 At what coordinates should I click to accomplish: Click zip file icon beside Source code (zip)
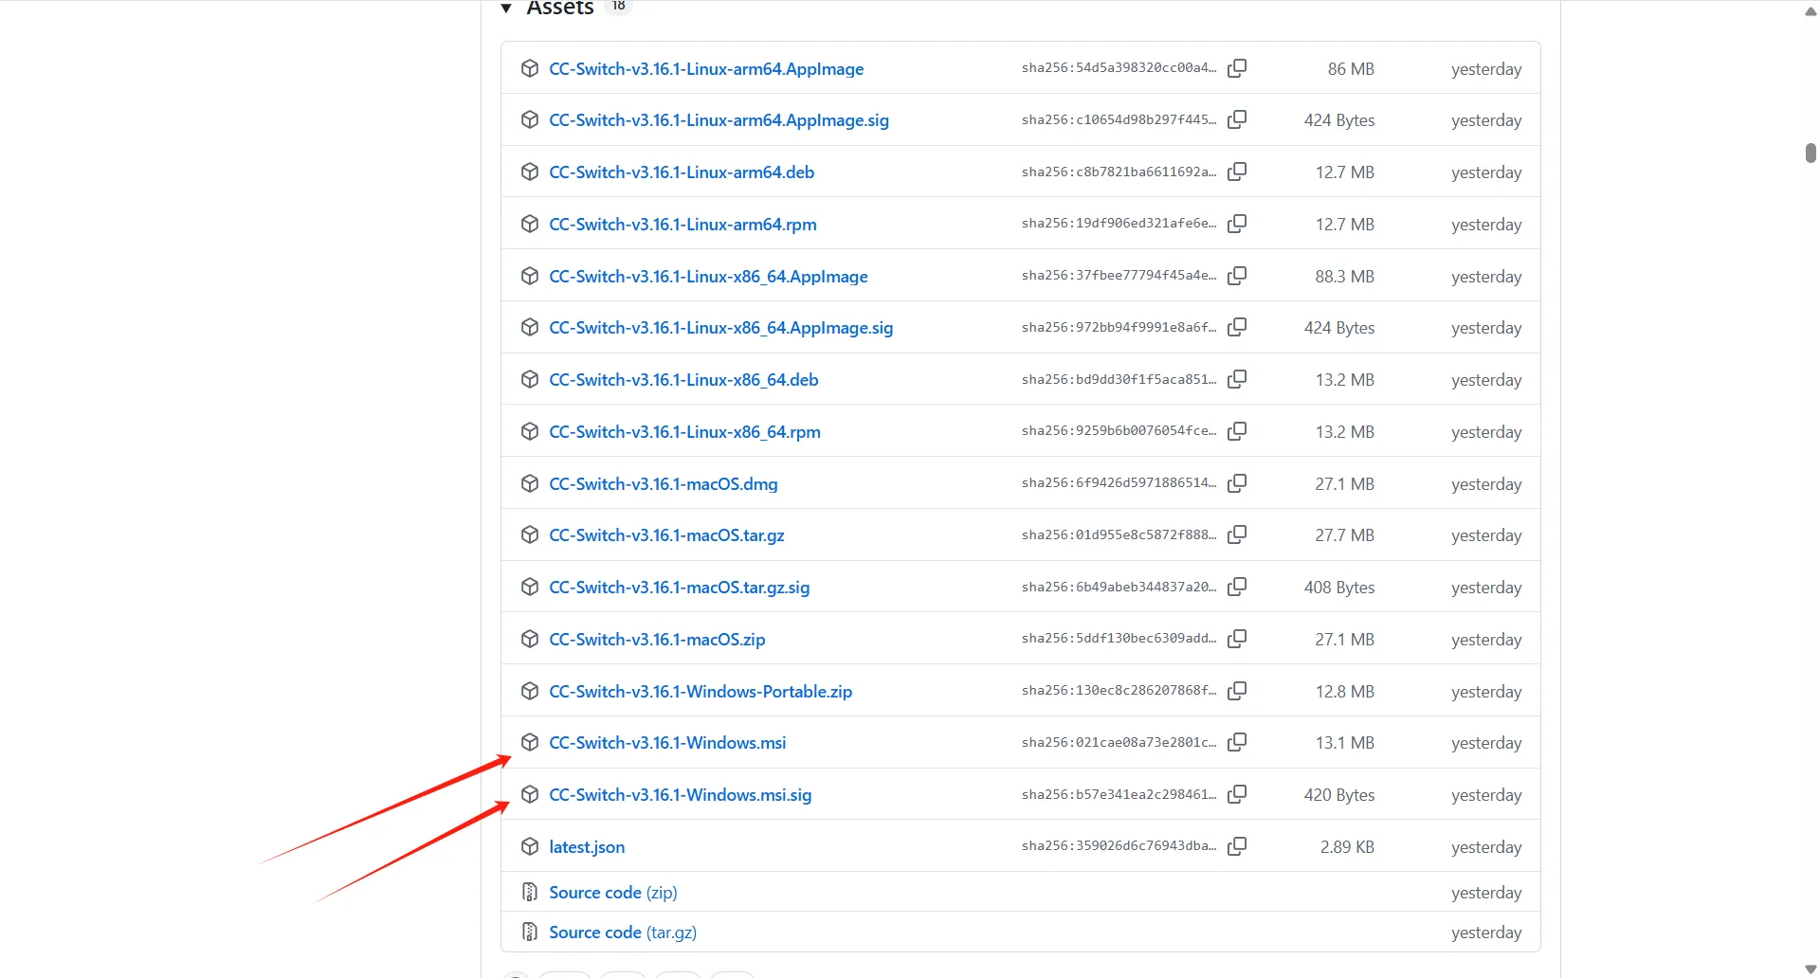[530, 892]
